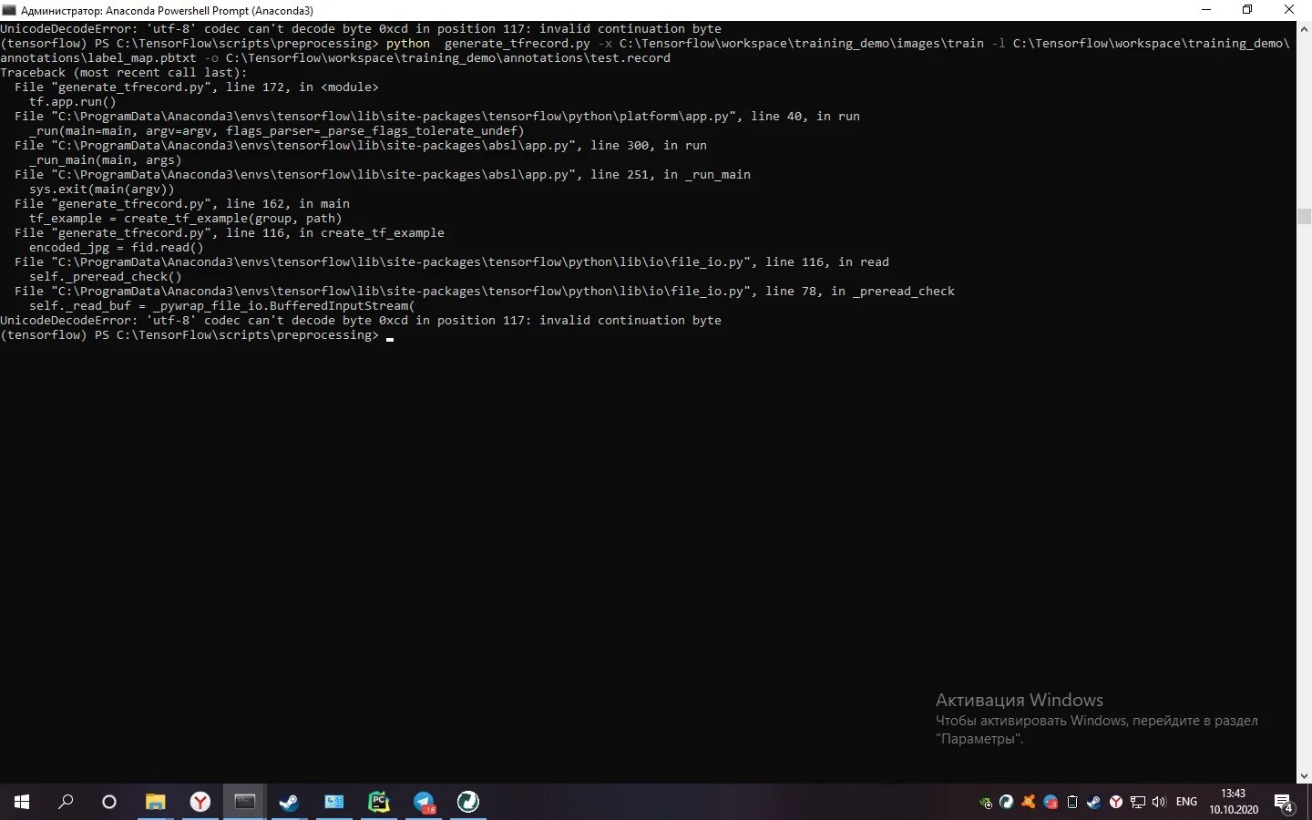Click teal round arrow icon in system tray
1312x820 pixels.
[x=1007, y=803]
